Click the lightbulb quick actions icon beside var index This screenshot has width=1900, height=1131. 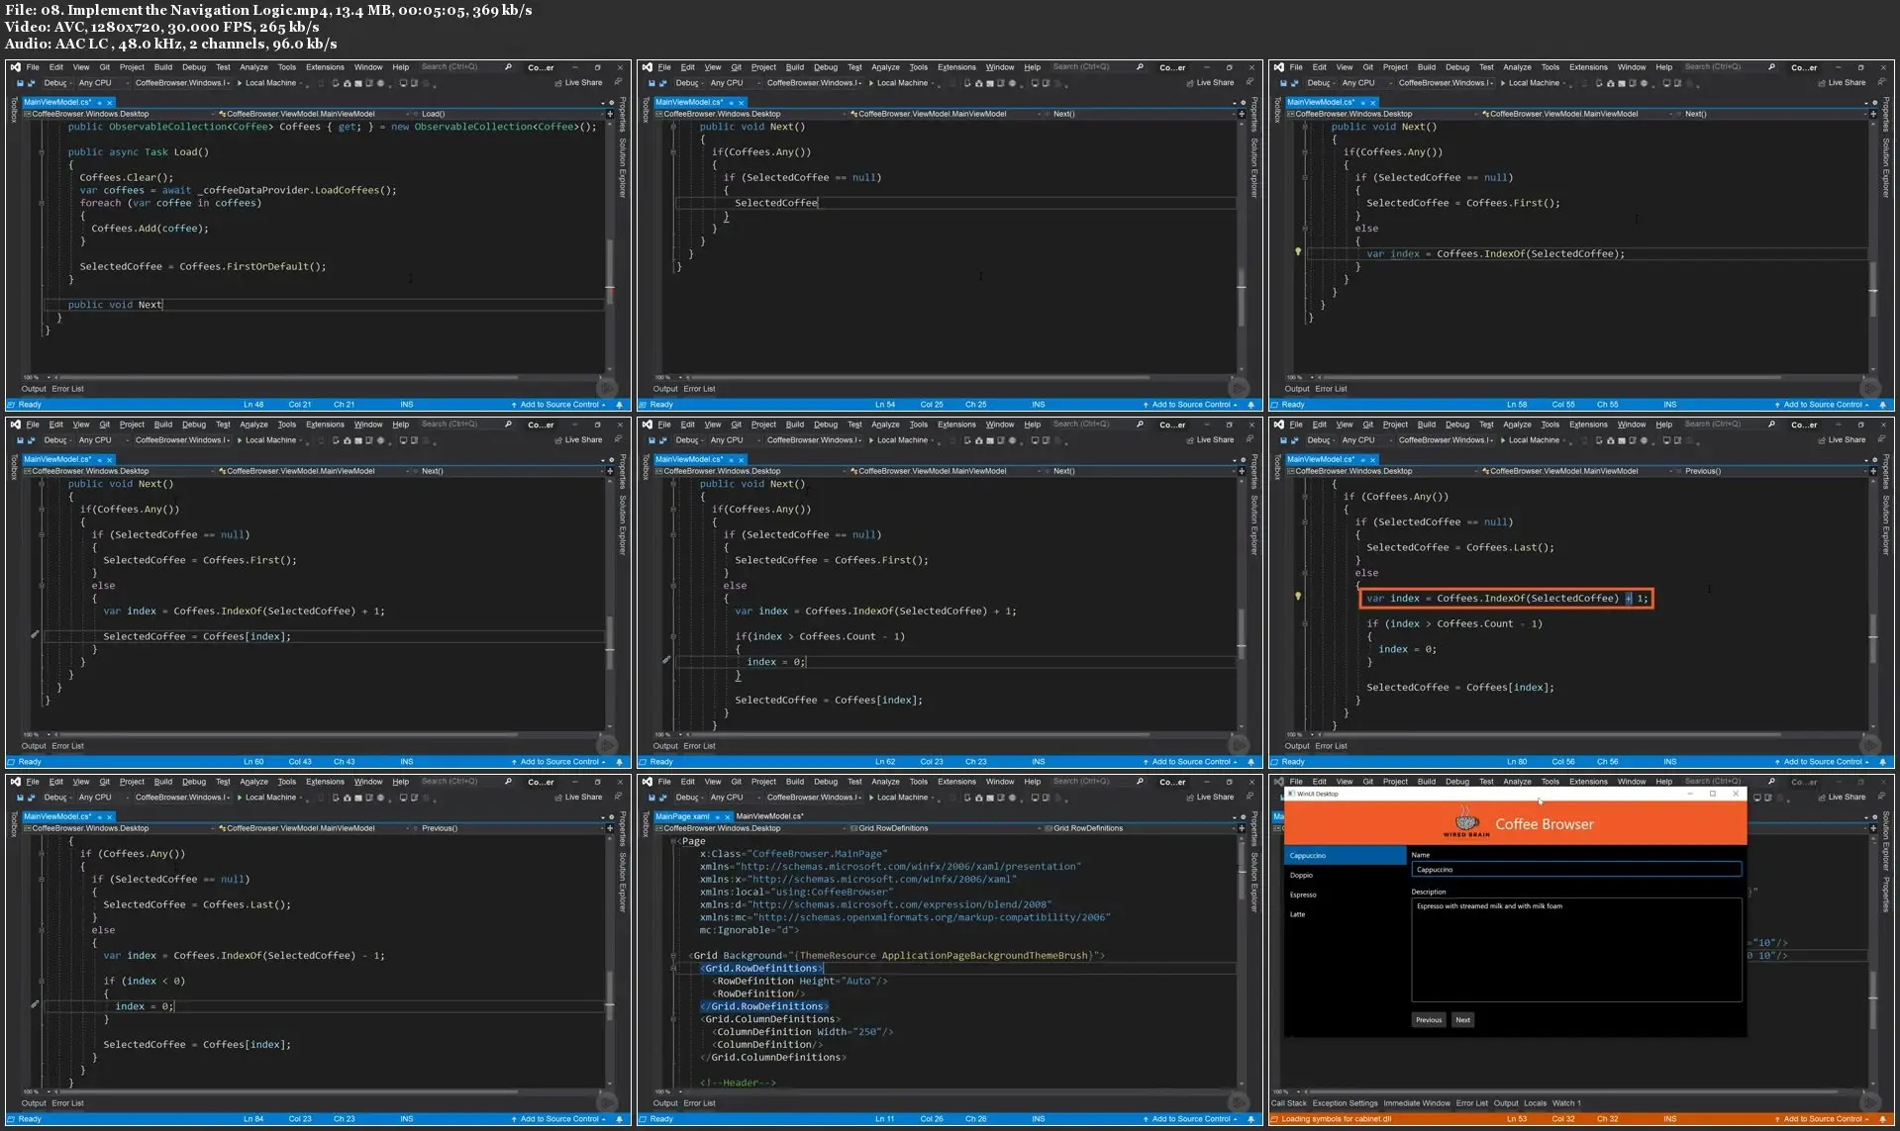pos(1298,598)
